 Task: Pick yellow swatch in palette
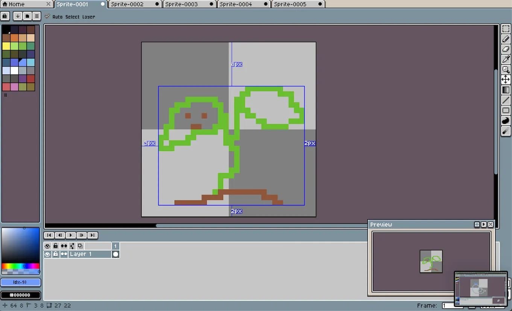point(6,46)
